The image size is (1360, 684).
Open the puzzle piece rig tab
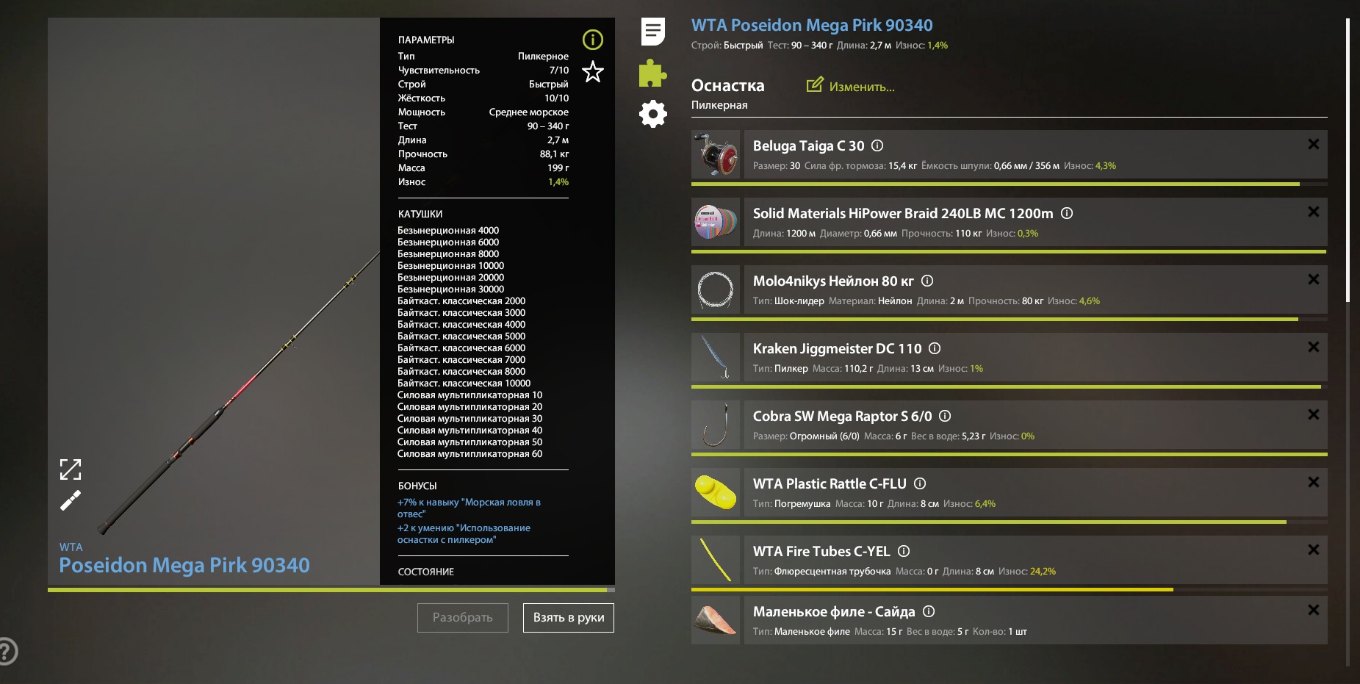point(652,73)
